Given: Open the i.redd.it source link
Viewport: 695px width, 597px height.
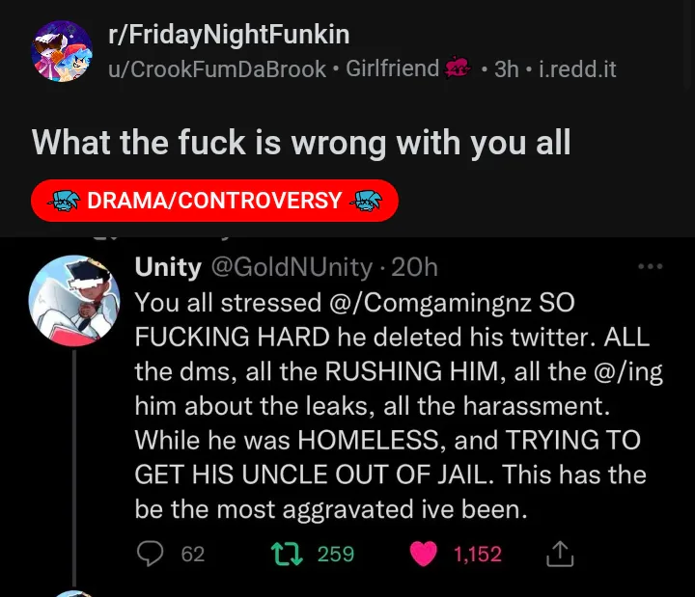Looking at the screenshot, I should point(577,69).
